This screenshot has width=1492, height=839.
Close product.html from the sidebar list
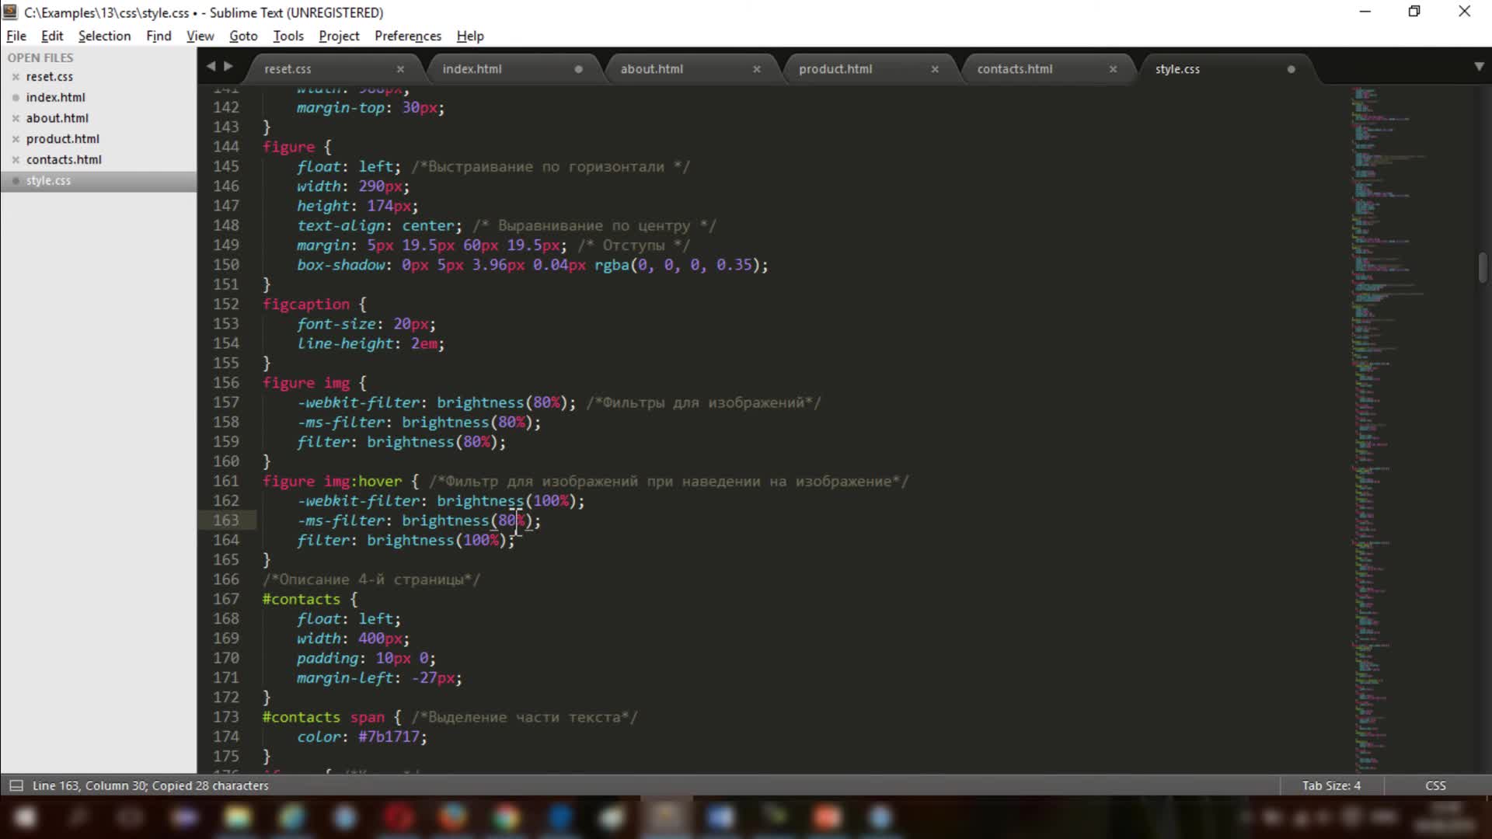click(16, 139)
